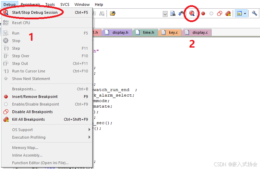This screenshot has height=169, width=260.
Task: Expand the OS Support submenu
Action: [x=47, y=130]
